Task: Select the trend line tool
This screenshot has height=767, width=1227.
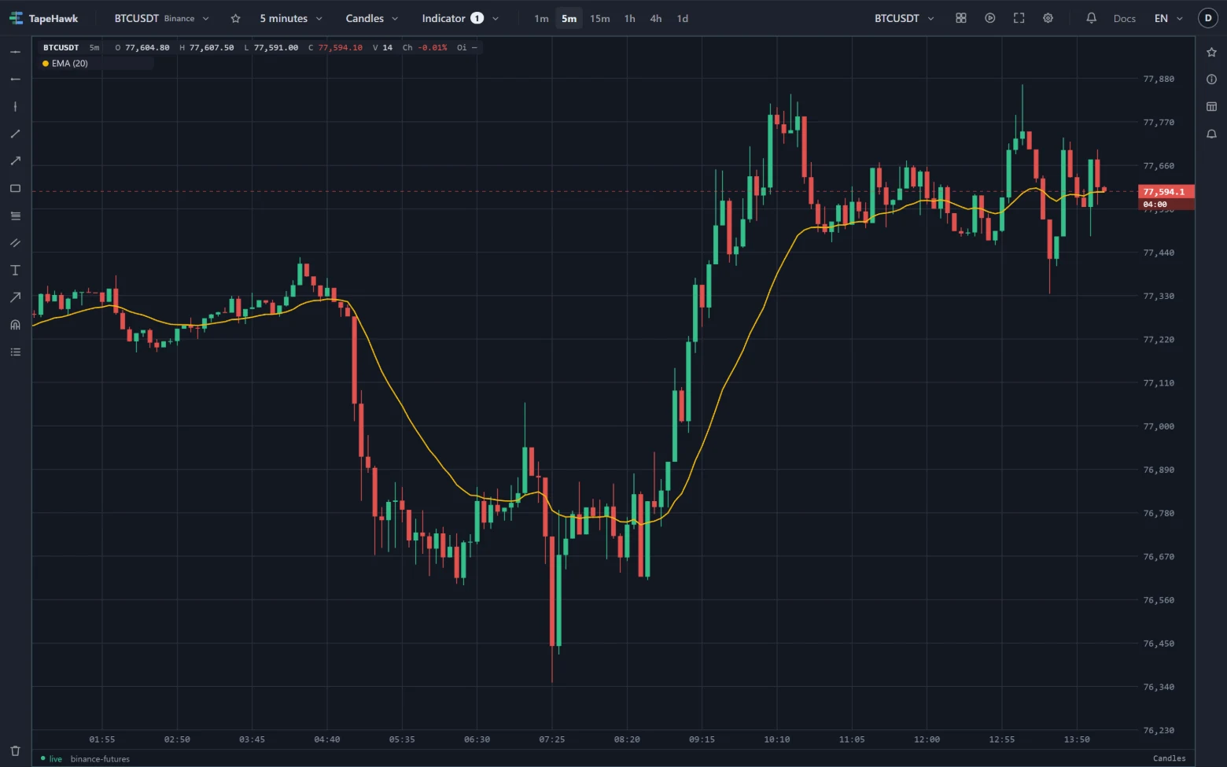Action: (15, 134)
